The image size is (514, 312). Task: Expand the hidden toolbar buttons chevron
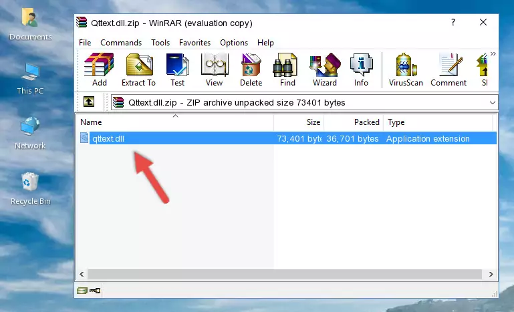pos(493,53)
